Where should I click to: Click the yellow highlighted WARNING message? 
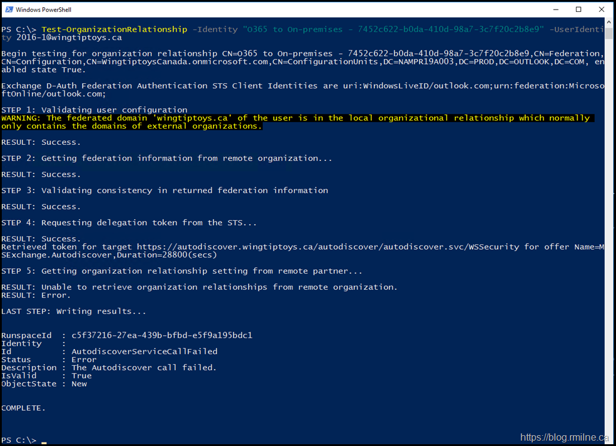[x=295, y=122]
